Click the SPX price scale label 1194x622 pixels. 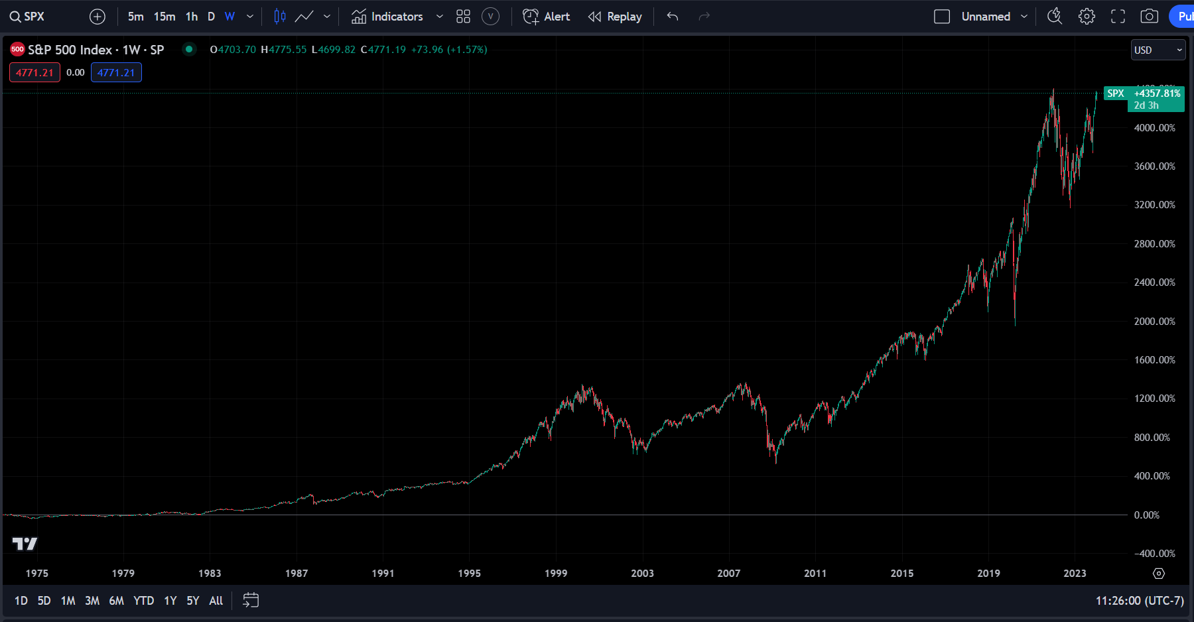[x=1116, y=93]
